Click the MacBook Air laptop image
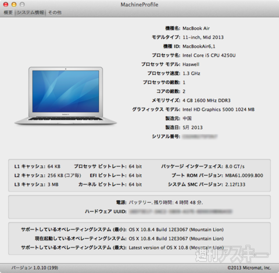Viewport: 279px width, 273px height. pyautogui.click(x=66, y=96)
